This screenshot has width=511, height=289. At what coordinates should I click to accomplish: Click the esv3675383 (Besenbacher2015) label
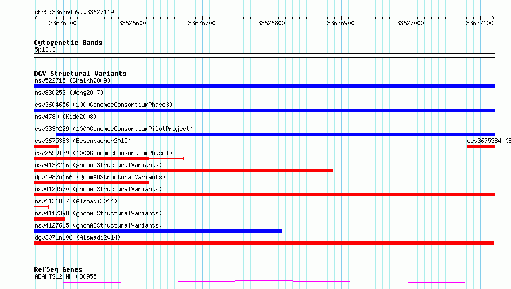(83, 141)
